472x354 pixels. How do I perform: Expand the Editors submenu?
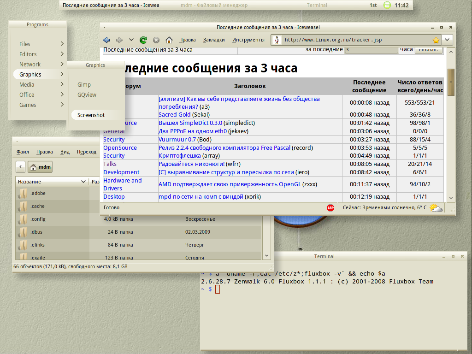click(62, 54)
